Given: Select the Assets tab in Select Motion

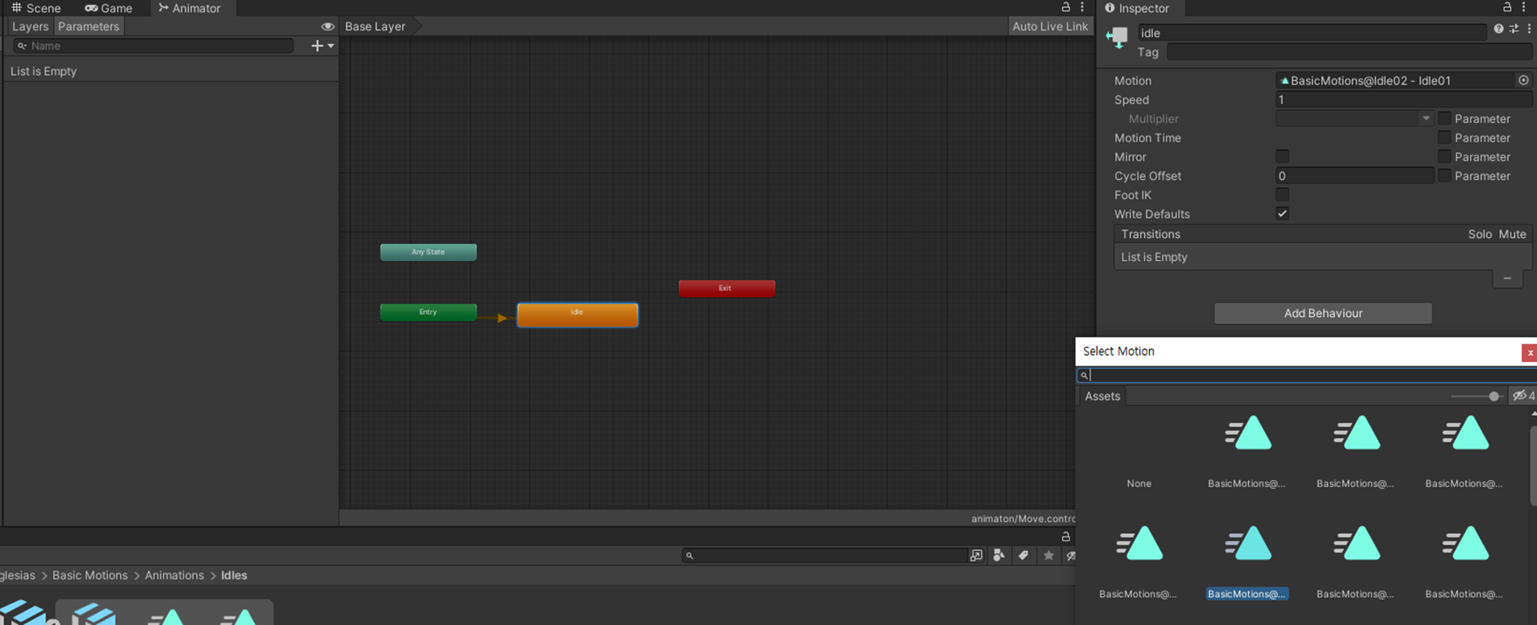Looking at the screenshot, I should tap(1102, 396).
